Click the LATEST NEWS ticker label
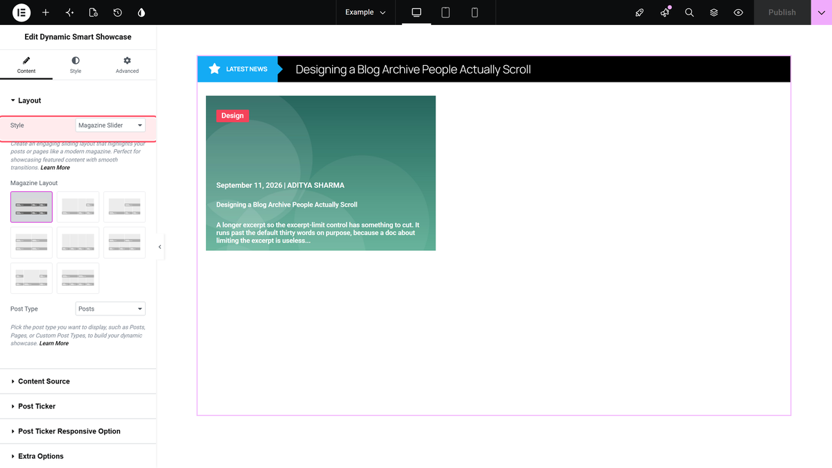Screen dimensions: 832x468 (x=247, y=69)
